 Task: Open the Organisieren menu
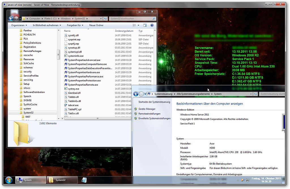click(x=19, y=25)
